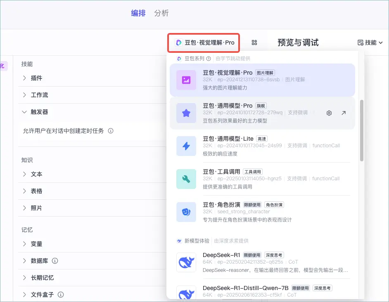Click the info icon beside 数据库

click(x=55, y=261)
